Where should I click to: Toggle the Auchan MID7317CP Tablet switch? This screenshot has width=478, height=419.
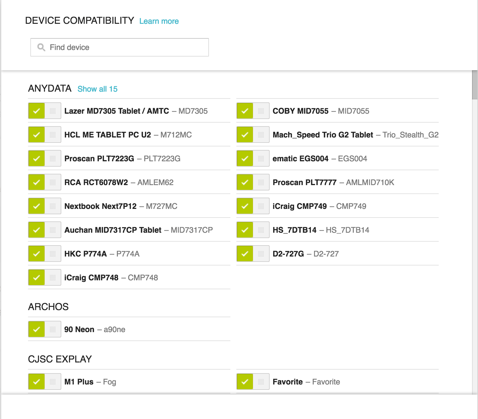[45, 230]
